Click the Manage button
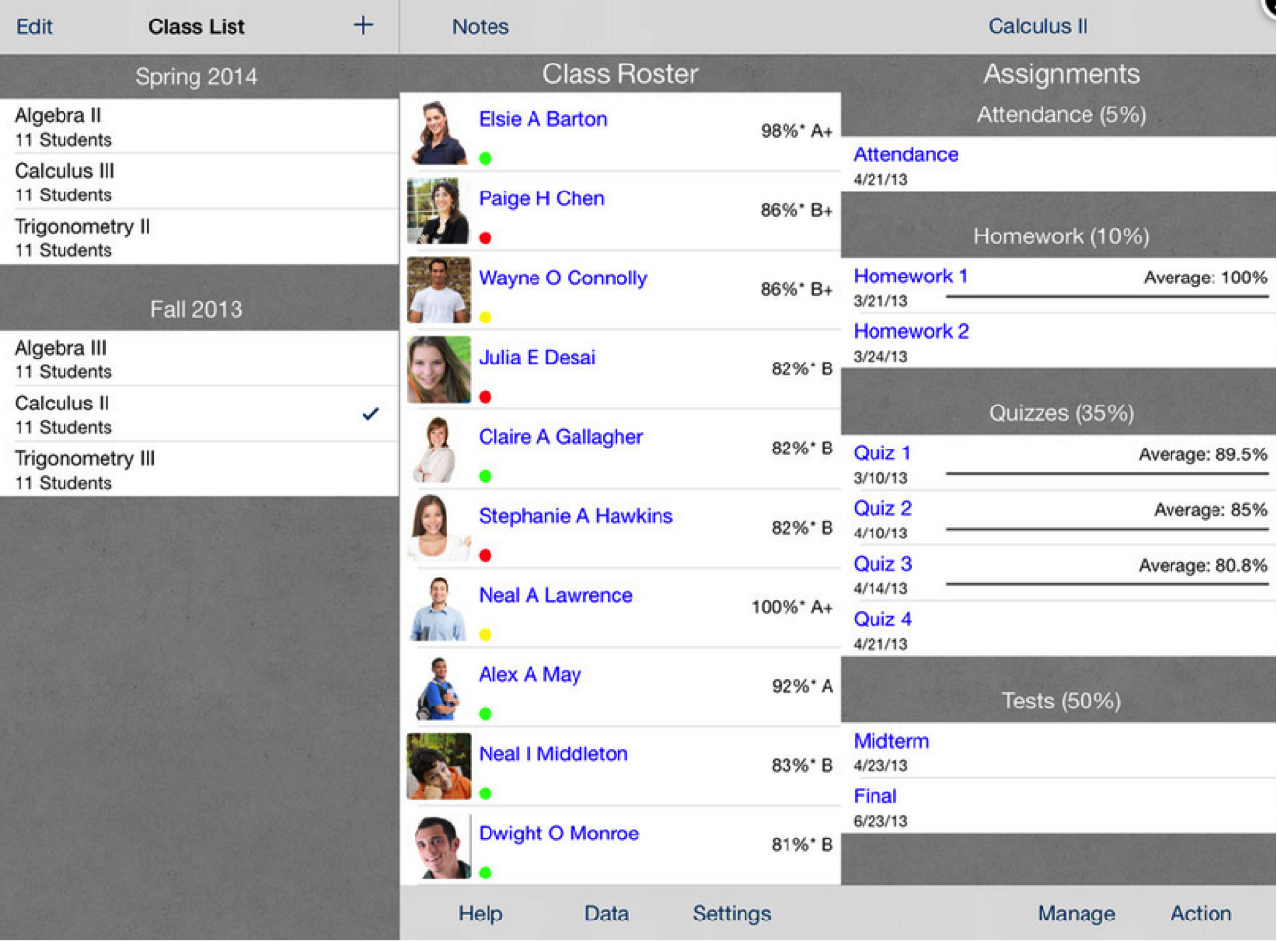The image size is (1277, 941). (x=1076, y=914)
